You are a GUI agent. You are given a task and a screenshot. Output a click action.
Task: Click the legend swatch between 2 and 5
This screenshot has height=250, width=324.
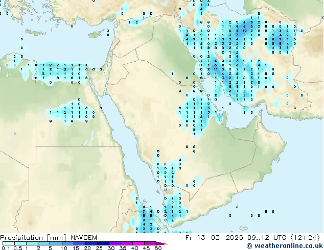point(44,243)
